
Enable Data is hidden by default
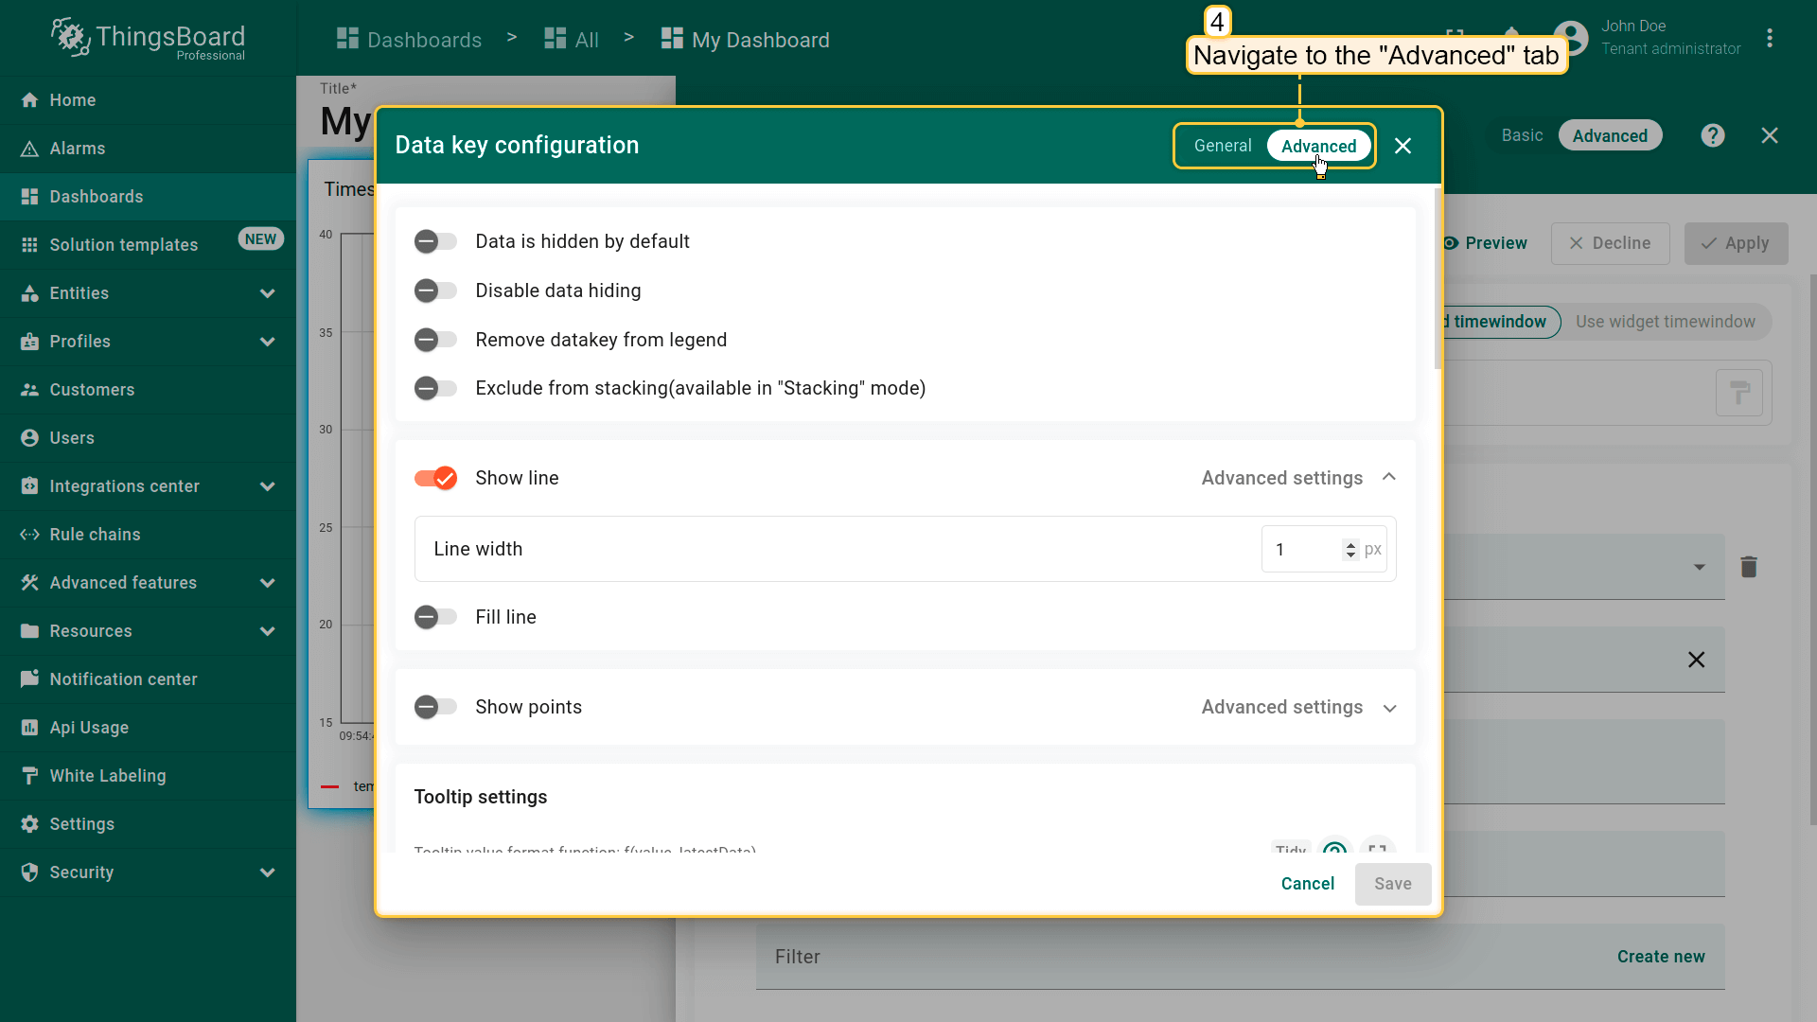[x=435, y=241]
